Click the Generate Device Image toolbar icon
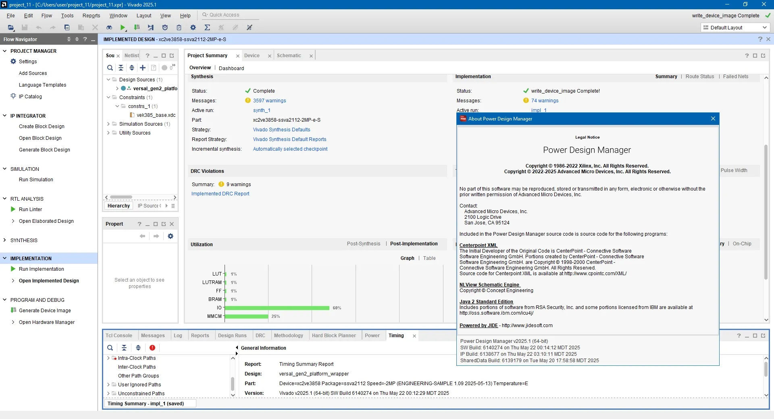This screenshot has width=774, height=419. point(137,27)
